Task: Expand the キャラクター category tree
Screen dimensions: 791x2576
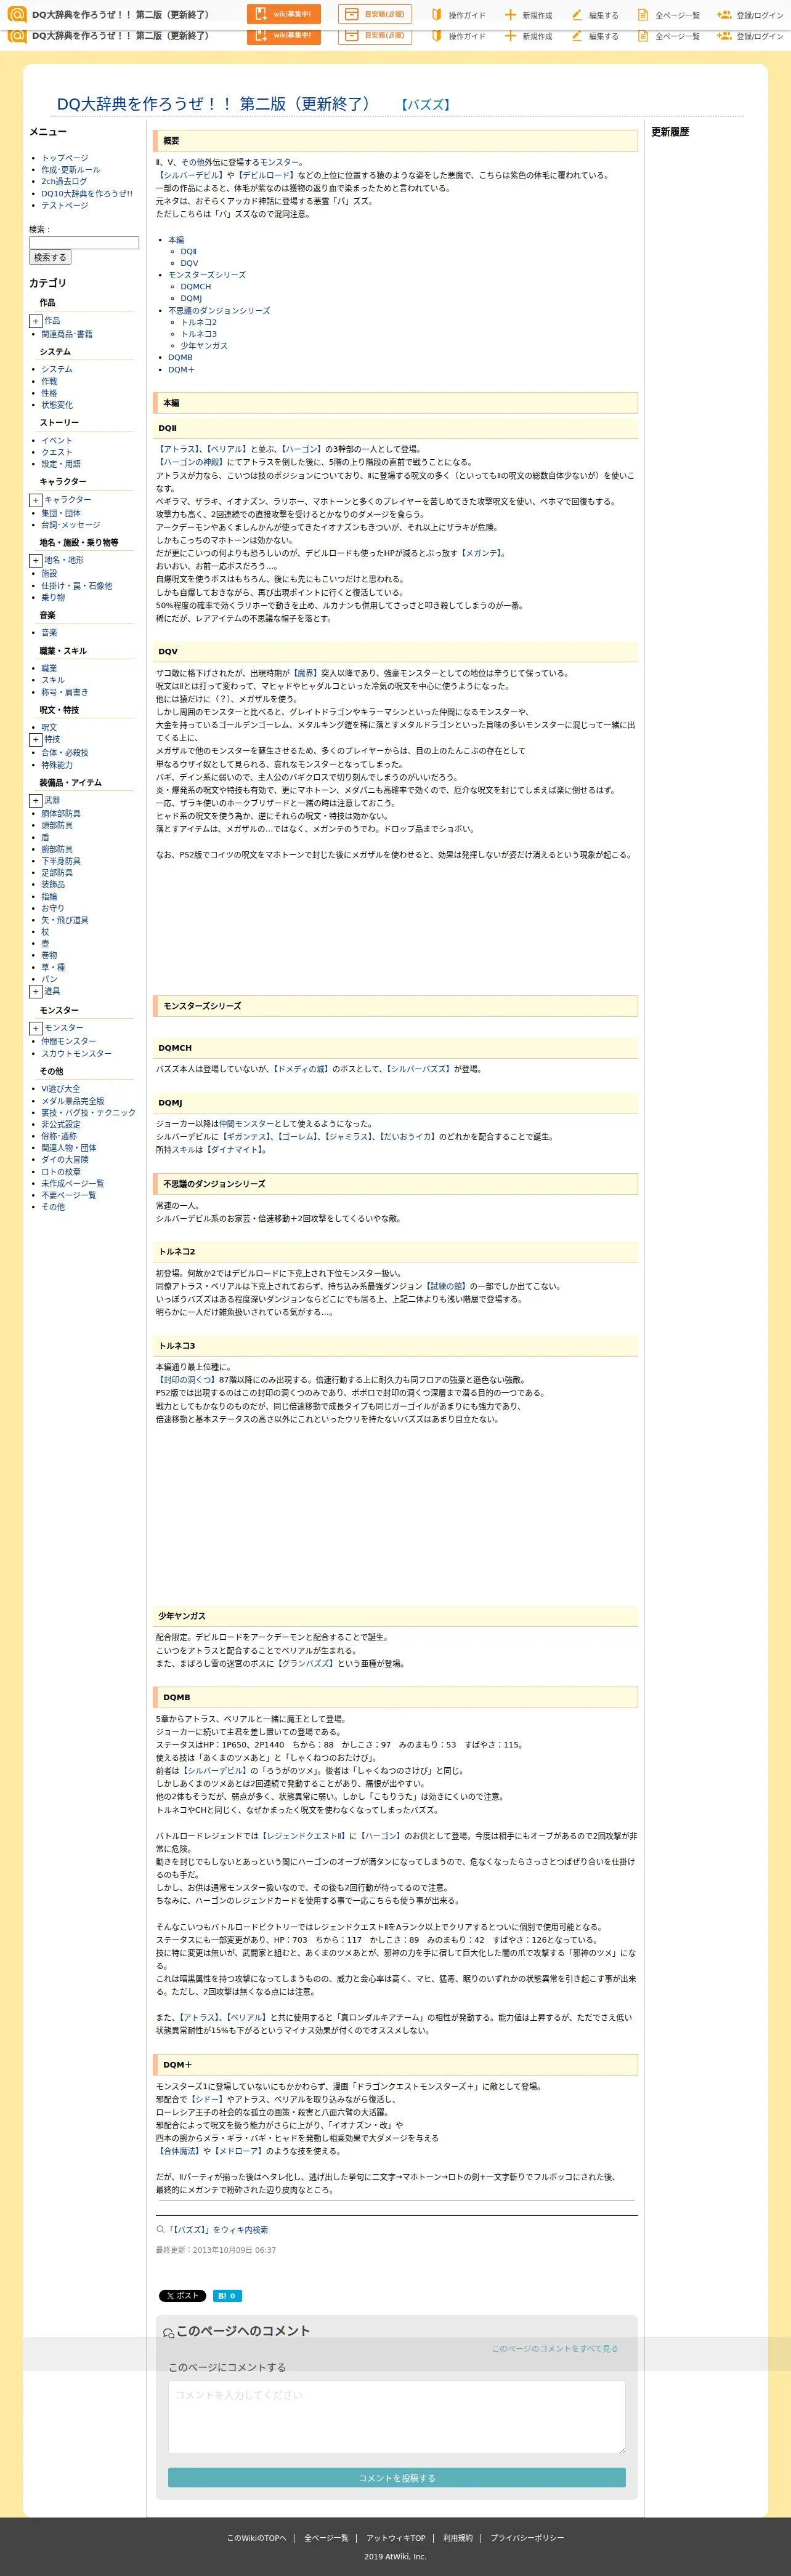Action: tap(35, 500)
